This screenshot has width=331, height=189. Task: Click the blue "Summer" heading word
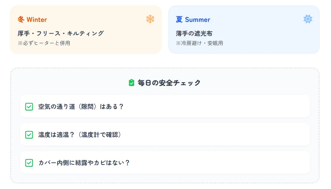[x=197, y=20]
